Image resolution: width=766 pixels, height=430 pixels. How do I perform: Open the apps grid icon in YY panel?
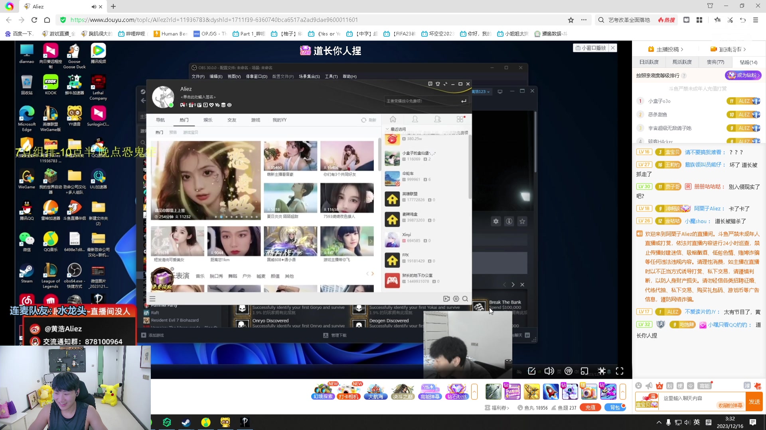click(x=460, y=119)
